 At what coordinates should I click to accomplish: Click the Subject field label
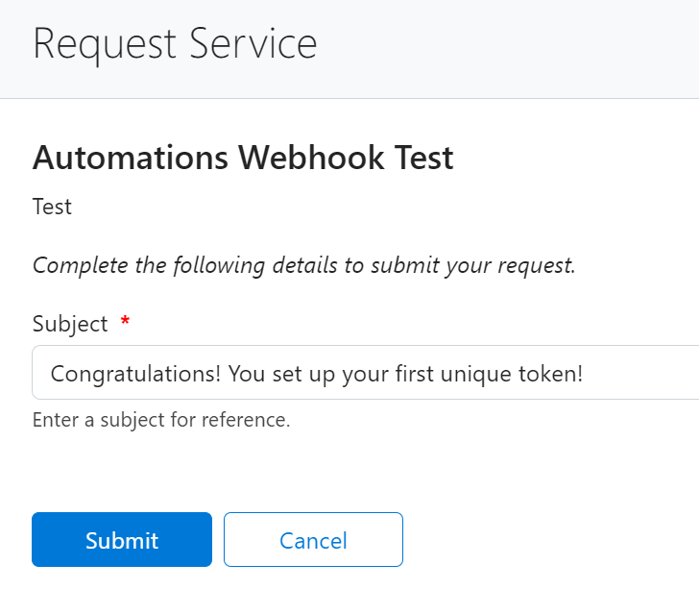[x=70, y=324]
